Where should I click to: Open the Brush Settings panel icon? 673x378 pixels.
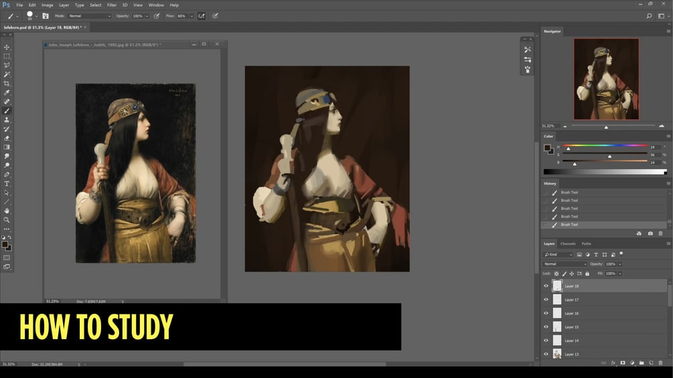(46, 16)
